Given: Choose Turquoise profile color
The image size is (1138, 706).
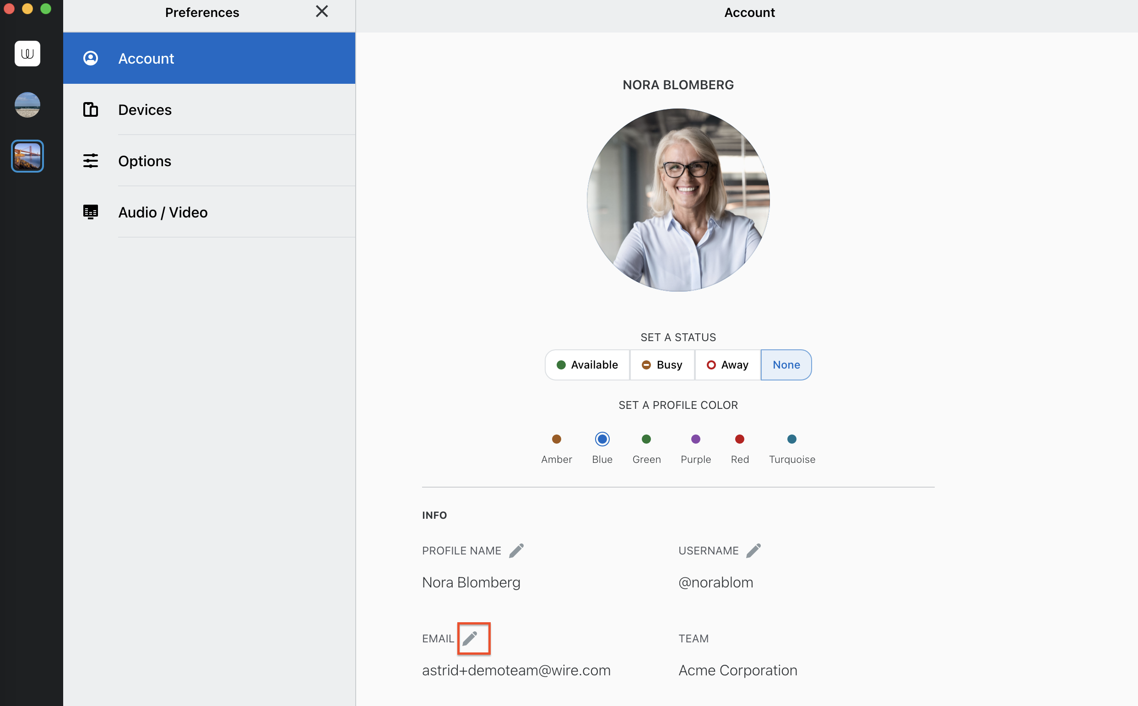Looking at the screenshot, I should tap(791, 448).
